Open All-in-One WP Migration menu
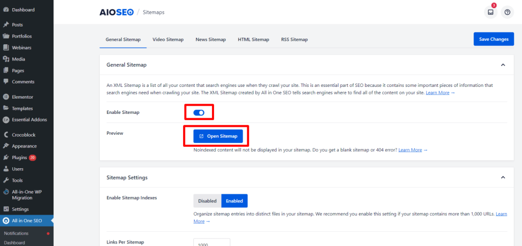The height and width of the screenshot is (246, 522). coord(27,195)
